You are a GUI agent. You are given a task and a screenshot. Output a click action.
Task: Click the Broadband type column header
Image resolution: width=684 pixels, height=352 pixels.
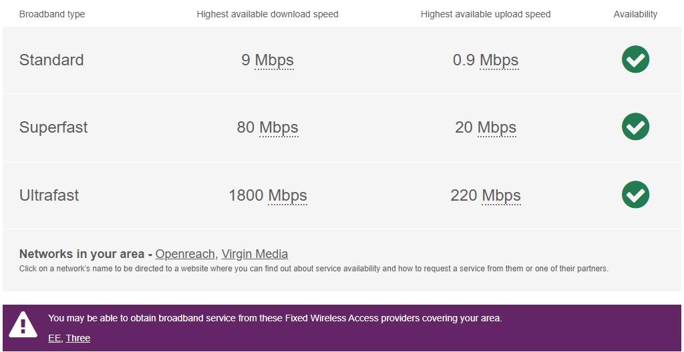coord(52,14)
